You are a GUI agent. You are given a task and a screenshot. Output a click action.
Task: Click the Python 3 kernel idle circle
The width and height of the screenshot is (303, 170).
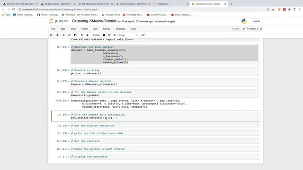pyautogui.click(x=261, y=29)
